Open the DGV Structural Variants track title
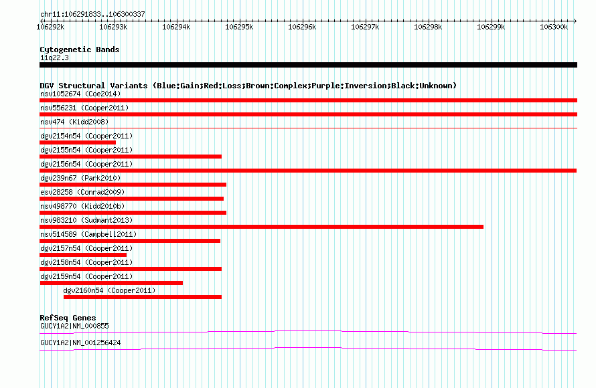This screenshot has height=388, width=596. coord(248,86)
